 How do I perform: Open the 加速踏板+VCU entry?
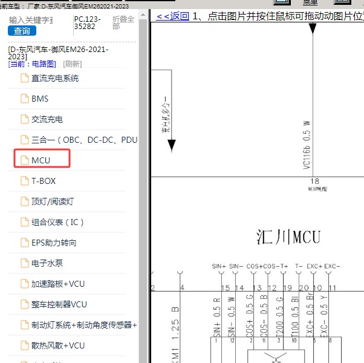(58, 284)
